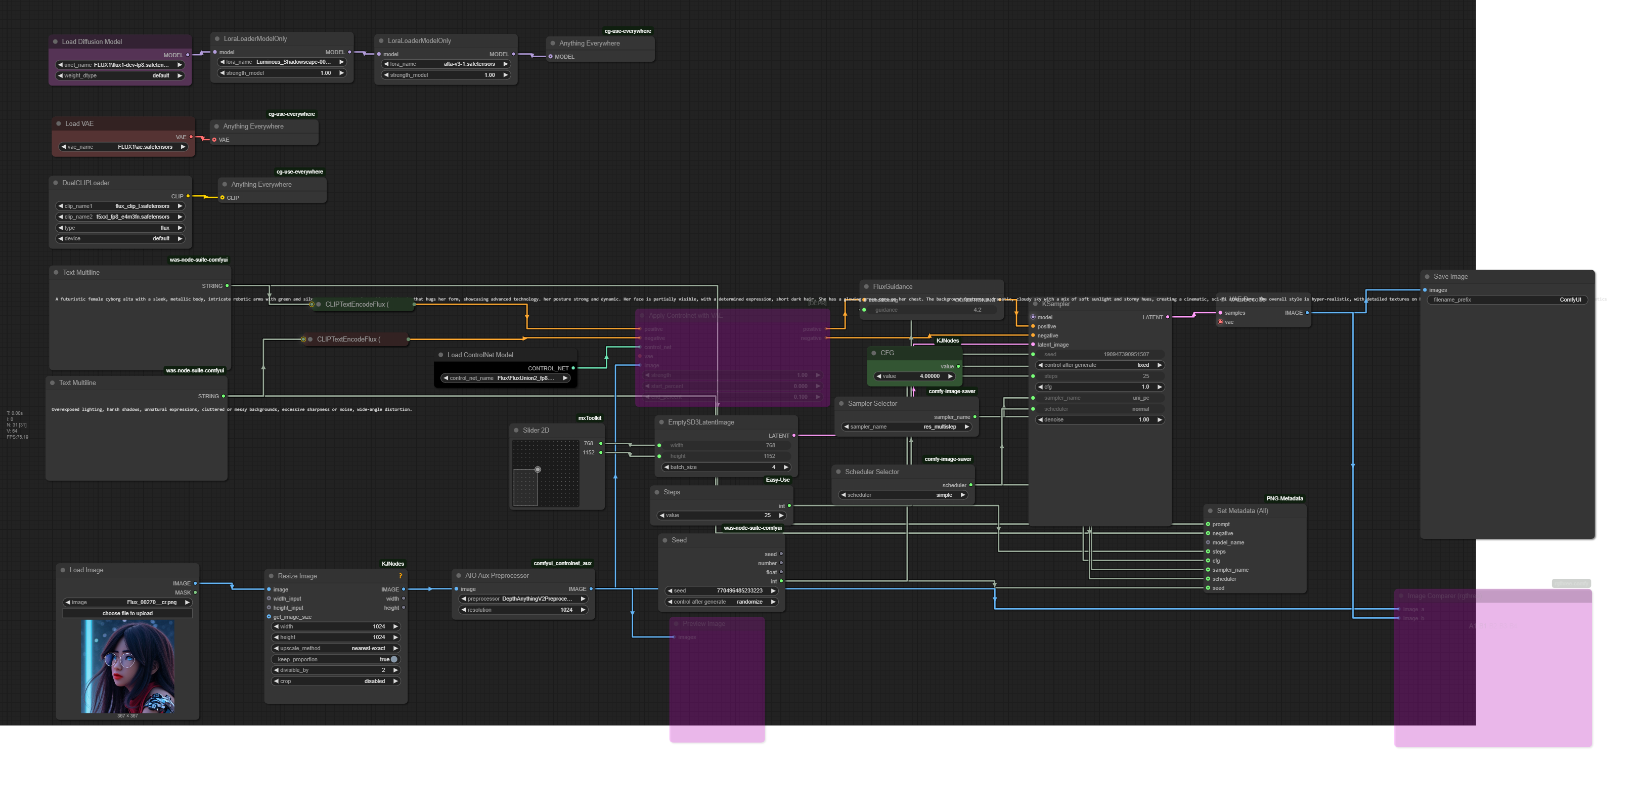
Task: Open the upscale_method dropdown in Resize Image
Action: pyautogui.click(x=336, y=649)
